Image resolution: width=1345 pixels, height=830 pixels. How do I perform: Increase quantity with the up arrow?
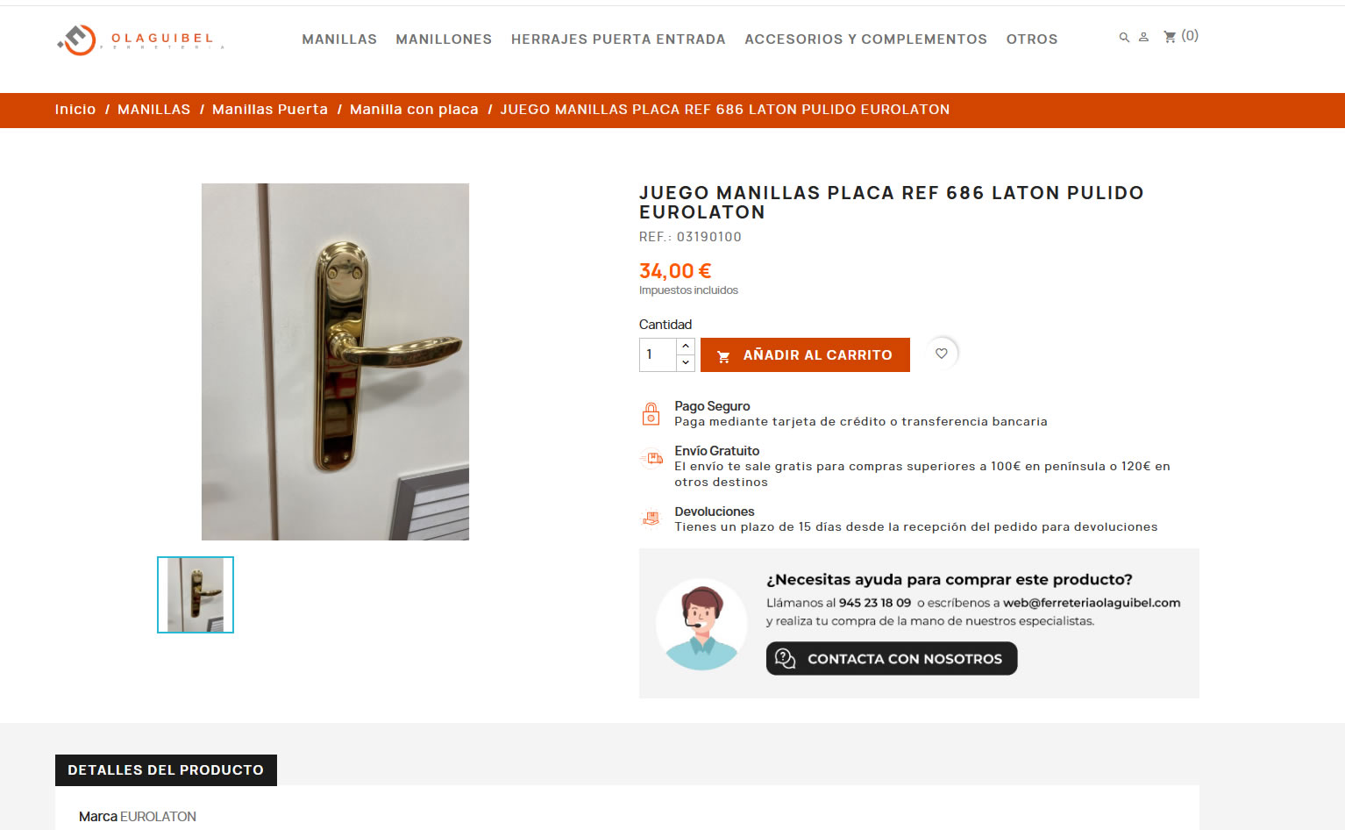click(686, 347)
